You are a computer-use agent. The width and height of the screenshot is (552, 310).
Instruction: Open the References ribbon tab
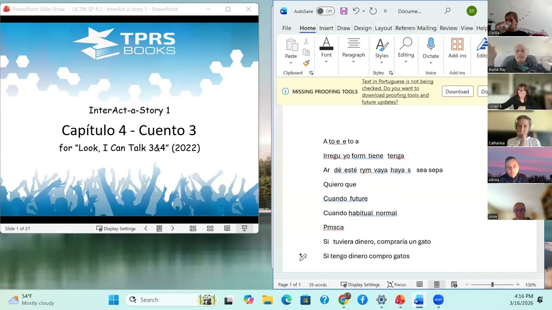pyautogui.click(x=405, y=28)
